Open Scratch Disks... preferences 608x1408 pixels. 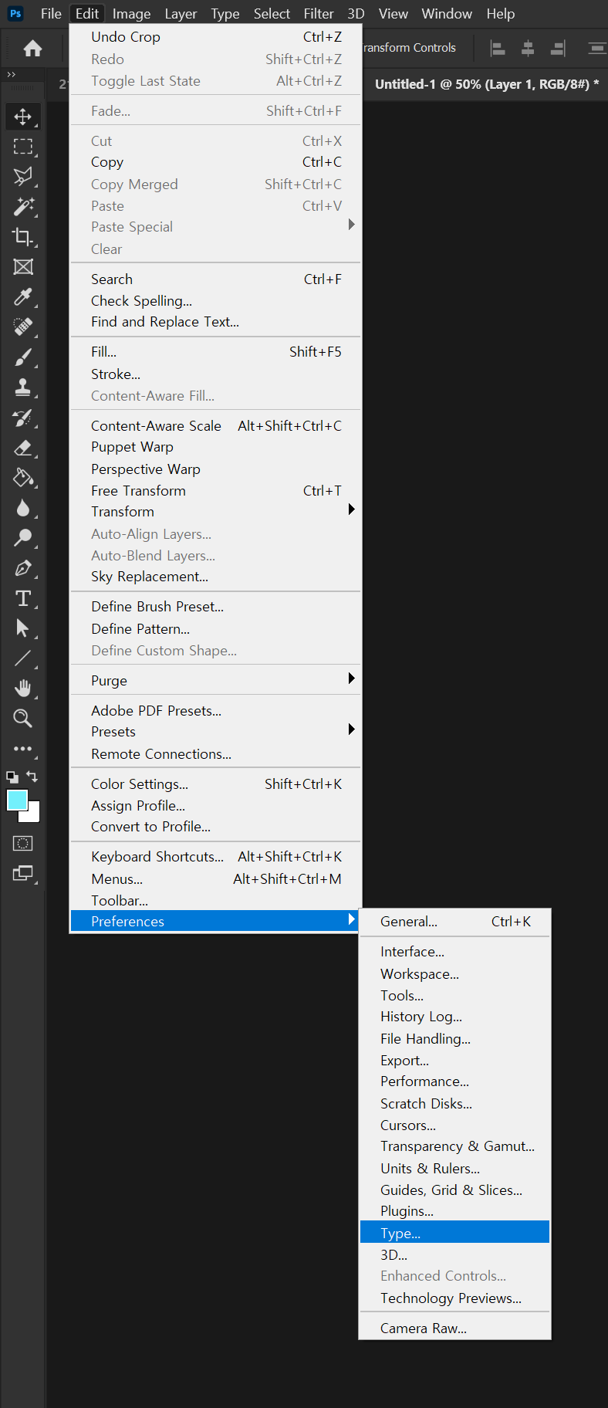pyautogui.click(x=455, y=1104)
